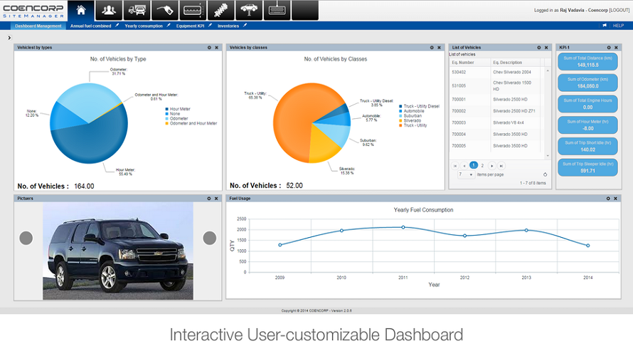
Task: Toggle Suburban legend entry in classes chart
Action: pos(410,115)
